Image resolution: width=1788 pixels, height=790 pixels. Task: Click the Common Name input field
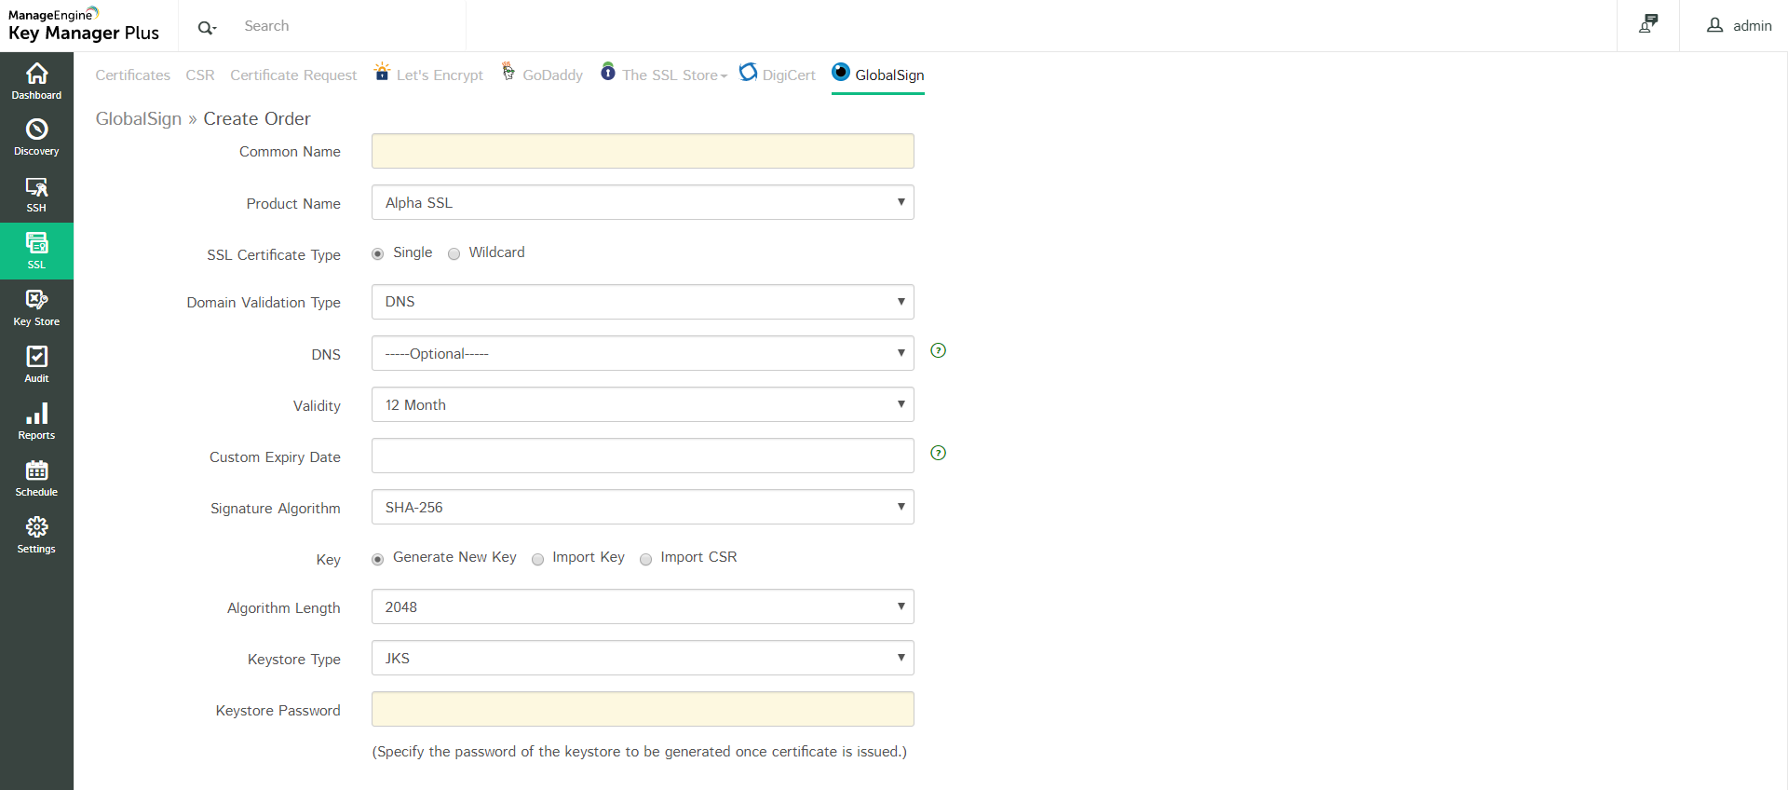pos(643,151)
